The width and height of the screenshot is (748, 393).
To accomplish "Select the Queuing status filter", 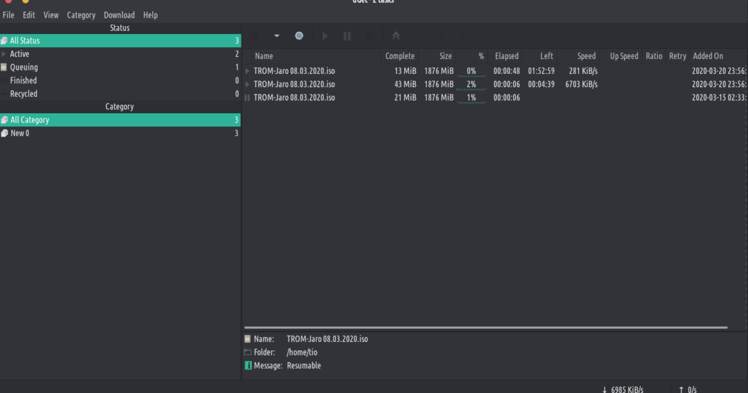I will pos(24,67).
